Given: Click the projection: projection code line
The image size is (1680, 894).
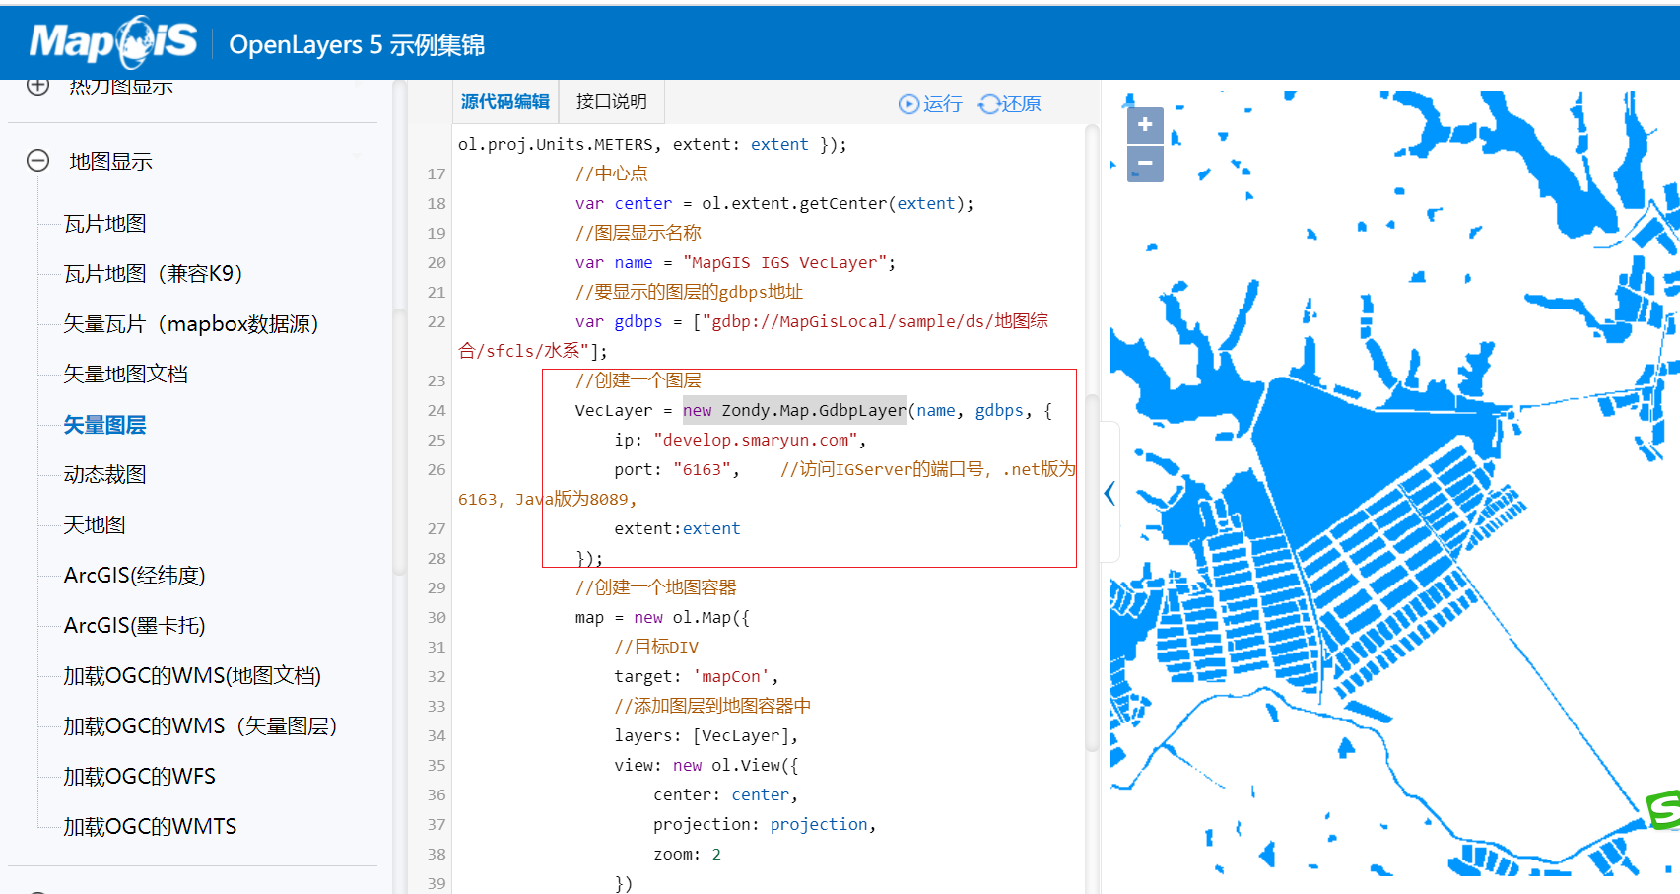Looking at the screenshot, I should coord(765,824).
